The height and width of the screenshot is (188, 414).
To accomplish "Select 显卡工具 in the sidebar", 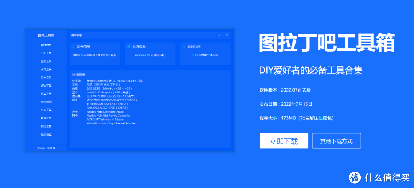I will pyautogui.click(x=46, y=77).
